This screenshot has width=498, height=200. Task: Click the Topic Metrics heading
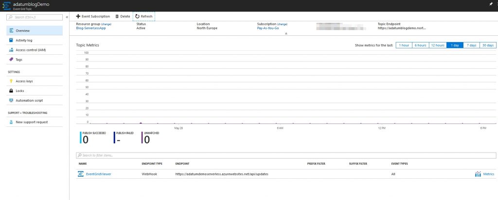pyautogui.click(x=88, y=45)
